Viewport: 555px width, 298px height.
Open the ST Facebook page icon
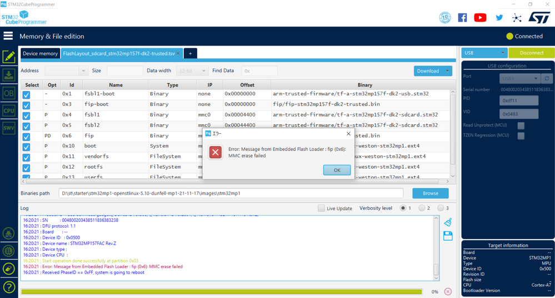click(462, 18)
